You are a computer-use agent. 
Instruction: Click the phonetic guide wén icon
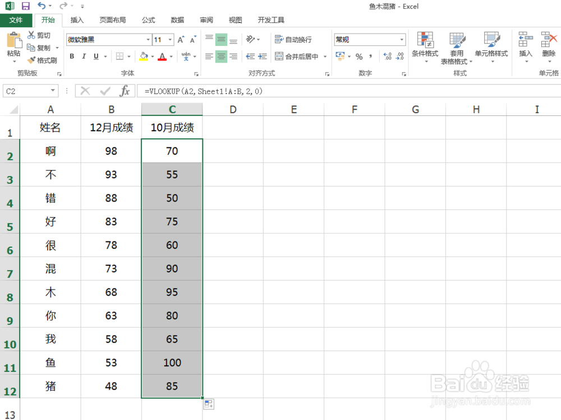tap(186, 56)
